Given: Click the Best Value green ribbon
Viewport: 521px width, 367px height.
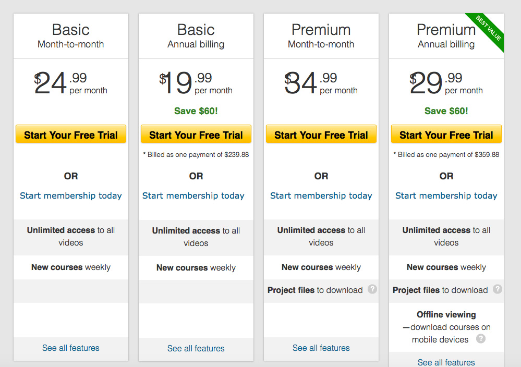Looking at the screenshot, I should 487,31.
